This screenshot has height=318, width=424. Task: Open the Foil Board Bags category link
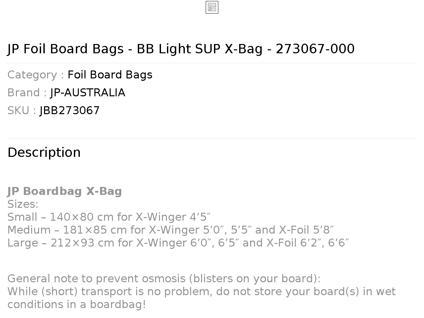tap(110, 75)
